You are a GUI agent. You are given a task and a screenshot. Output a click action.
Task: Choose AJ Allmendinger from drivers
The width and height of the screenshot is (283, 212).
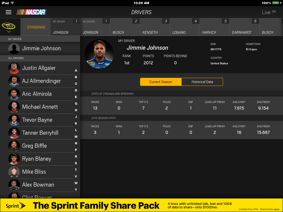click(40, 81)
